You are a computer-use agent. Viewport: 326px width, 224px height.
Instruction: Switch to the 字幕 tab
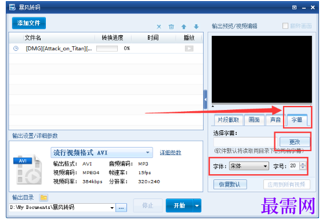297,120
